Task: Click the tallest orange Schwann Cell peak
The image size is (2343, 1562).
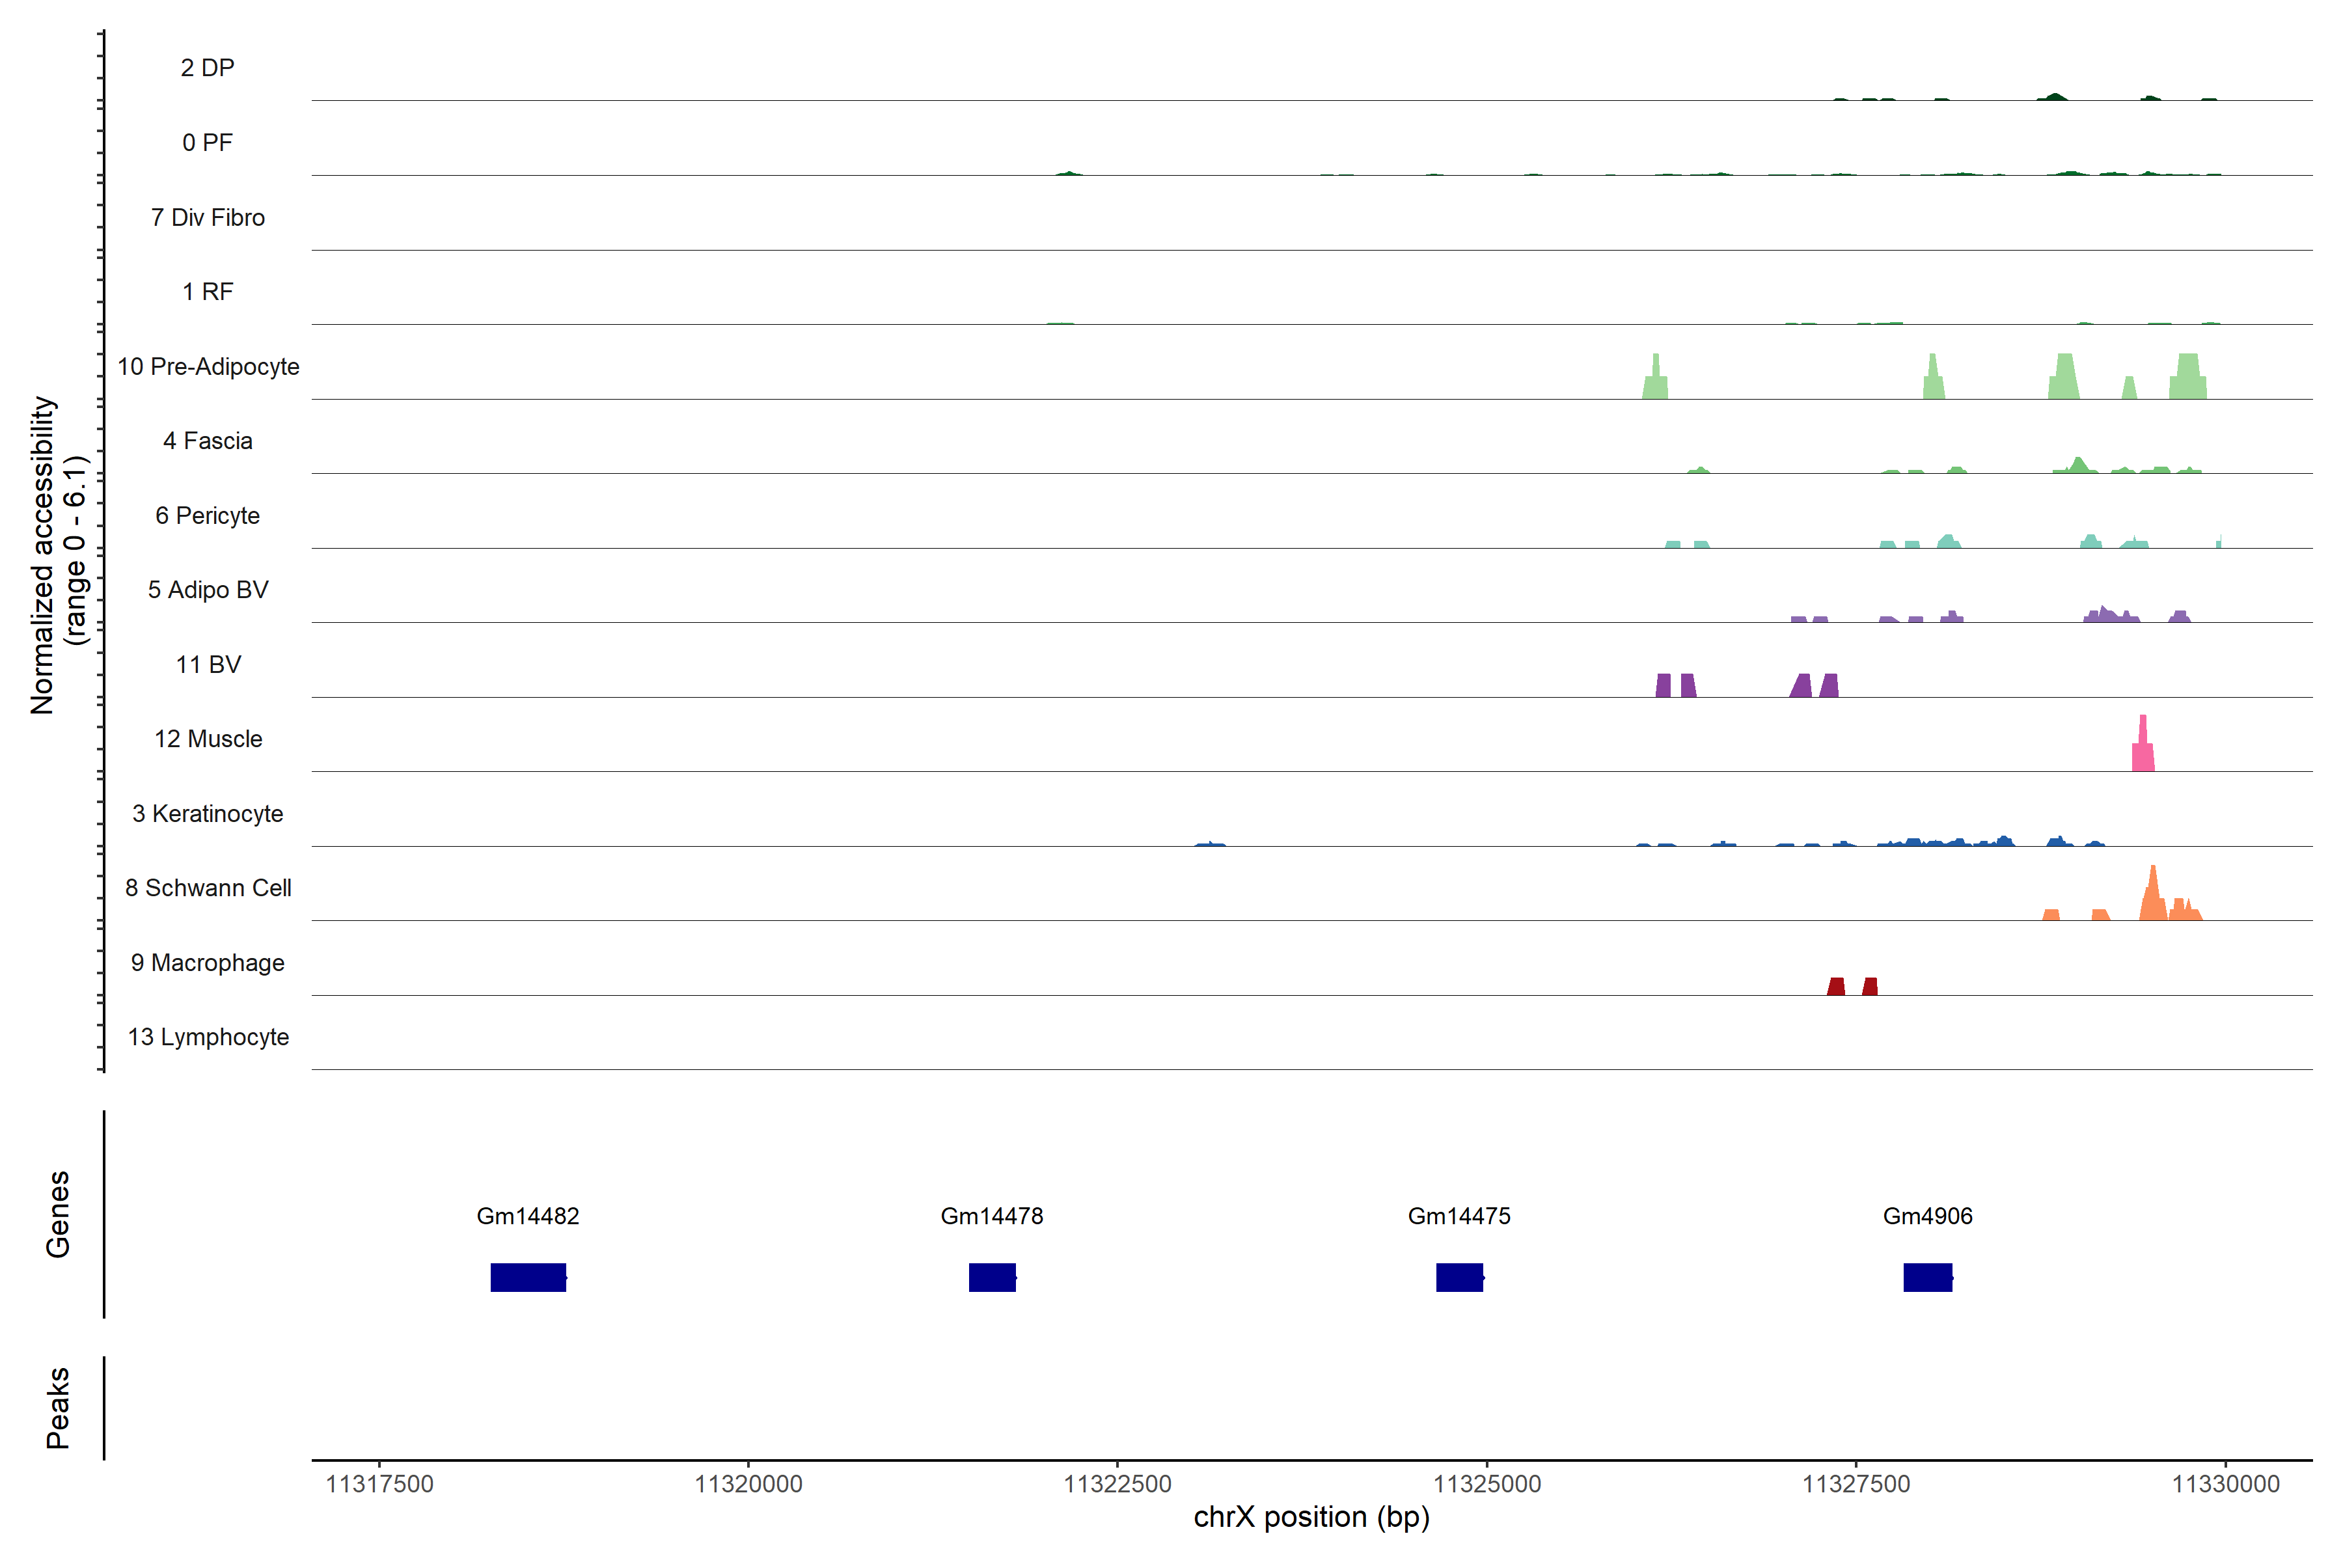Action: pos(2153,897)
